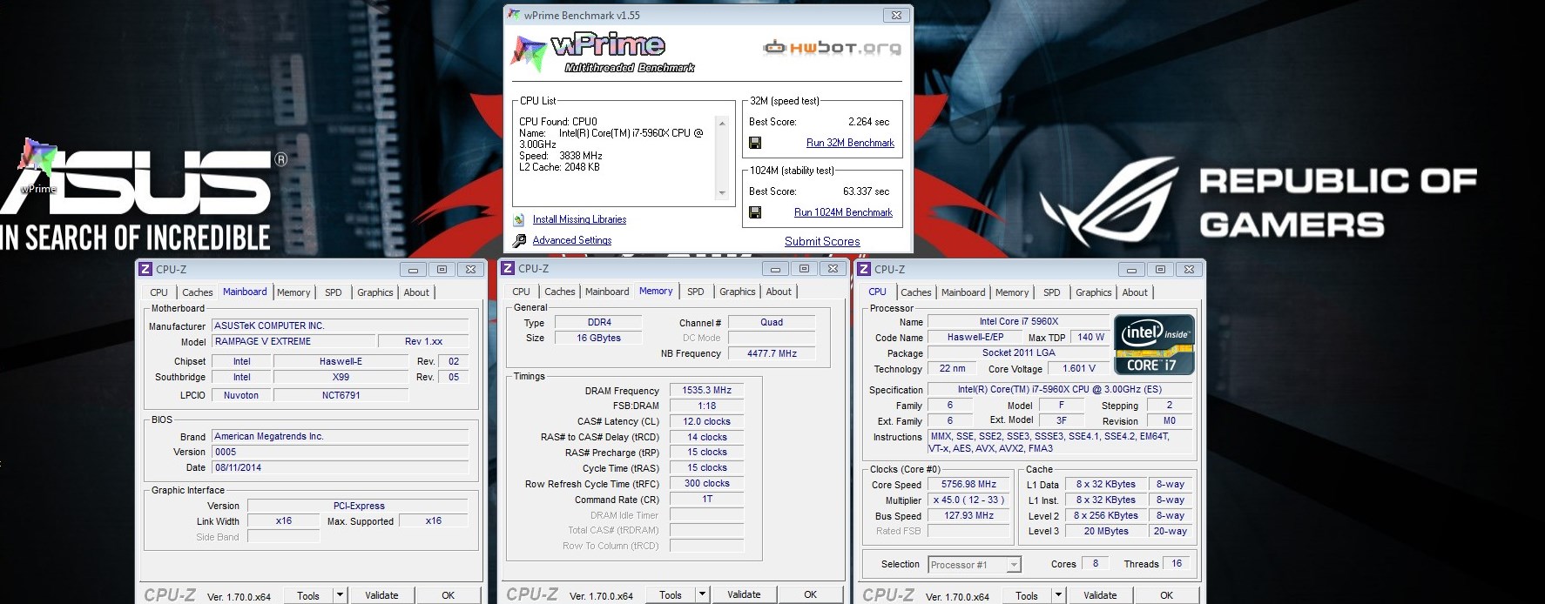This screenshot has height=604, width=1545.
Task: Click the Install Missing Libraries icon
Action: tap(519, 220)
